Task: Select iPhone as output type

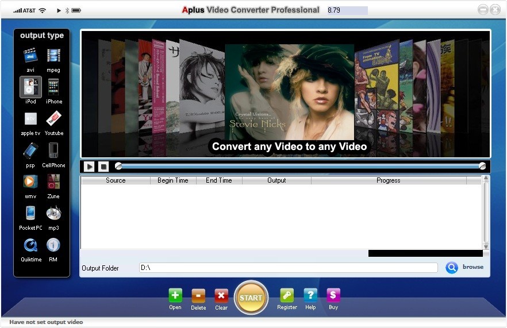Action: (53, 87)
